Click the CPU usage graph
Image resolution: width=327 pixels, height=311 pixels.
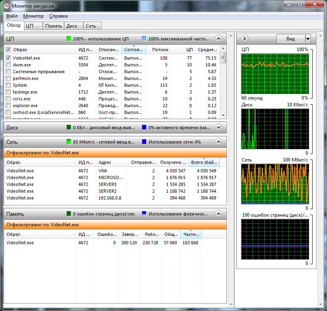pos(275,74)
